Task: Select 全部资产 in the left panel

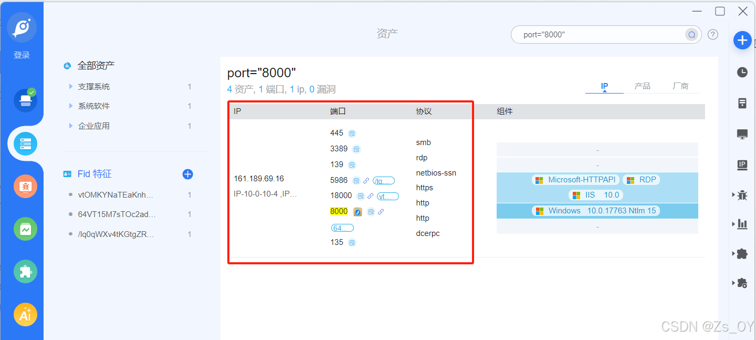Action: (96, 66)
